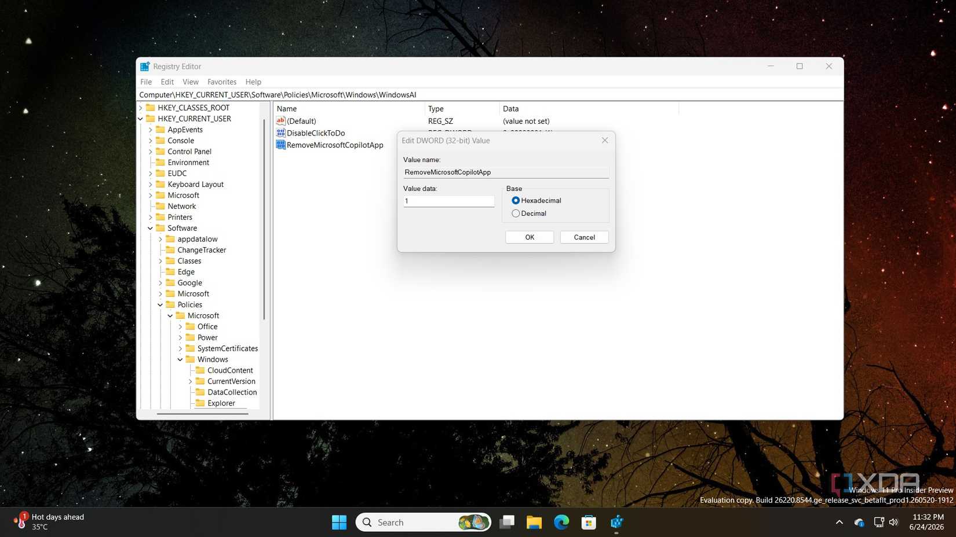Select the Edge folder icon
The height and width of the screenshot is (537, 956).
[170, 272]
